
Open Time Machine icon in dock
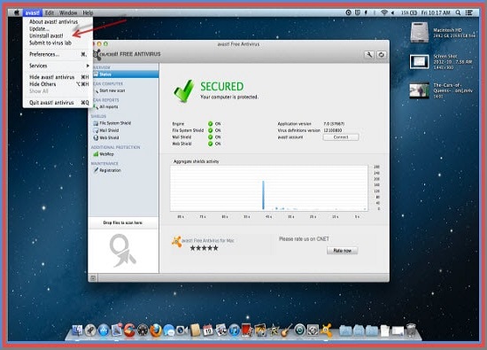pos(299,331)
